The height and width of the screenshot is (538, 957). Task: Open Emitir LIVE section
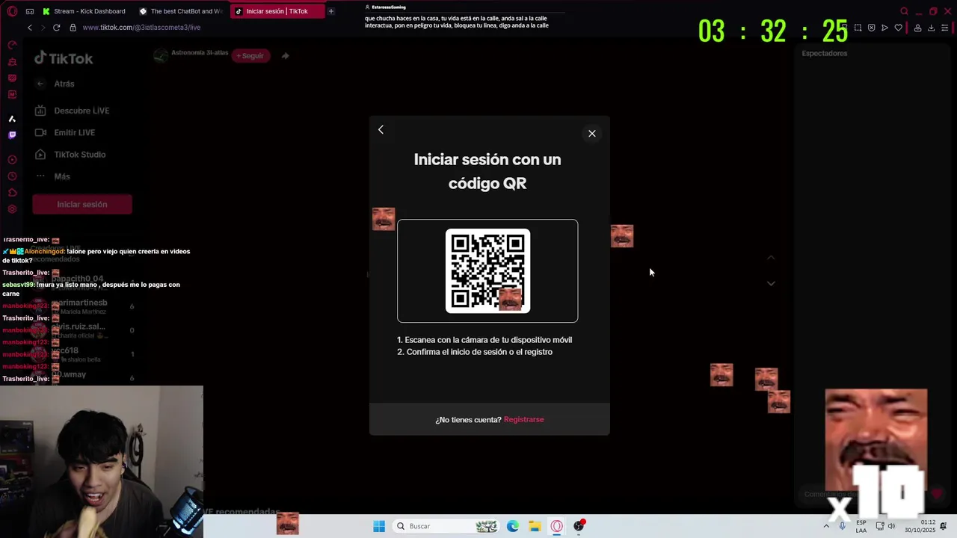(65, 132)
